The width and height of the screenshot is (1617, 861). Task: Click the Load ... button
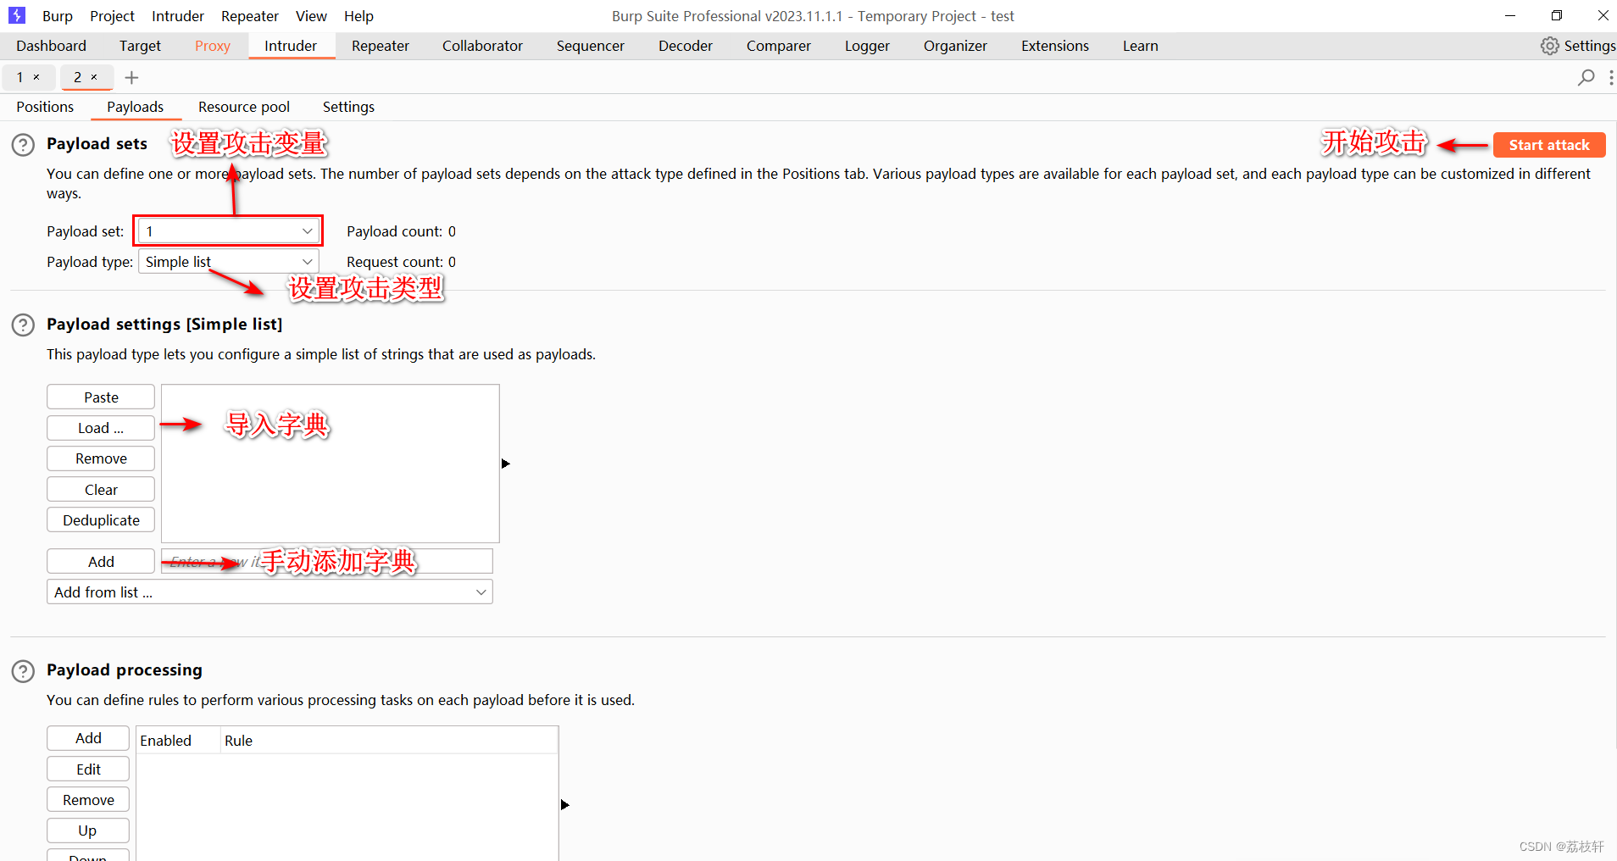tap(101, 428)
